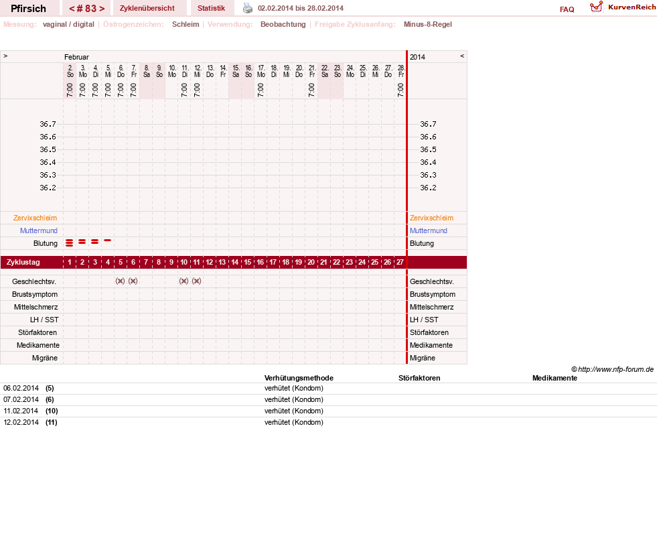The image size is (657, 538).
Task: Click the date range 02.02.2014 bis 28.02.2014
Action: 301,8
